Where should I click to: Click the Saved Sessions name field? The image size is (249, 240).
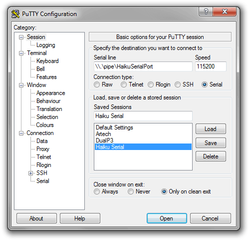tap(143, 116)
